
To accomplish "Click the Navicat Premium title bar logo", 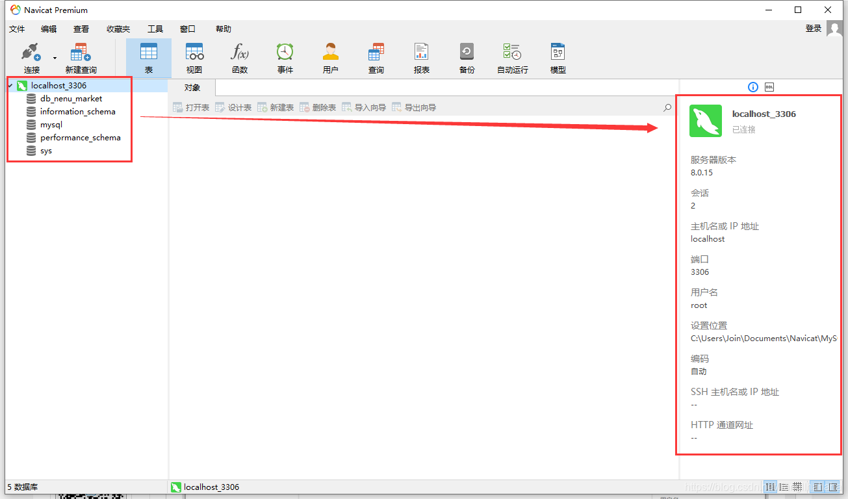I will point(15,10).
